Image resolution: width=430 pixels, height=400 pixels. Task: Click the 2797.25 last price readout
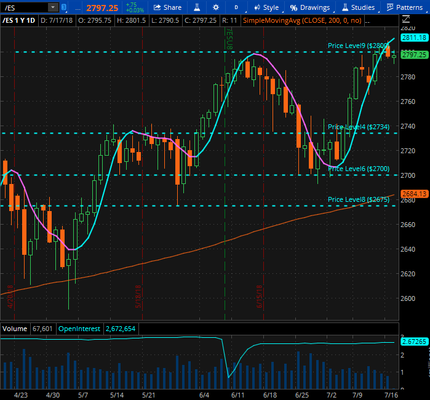coord(102,8)
